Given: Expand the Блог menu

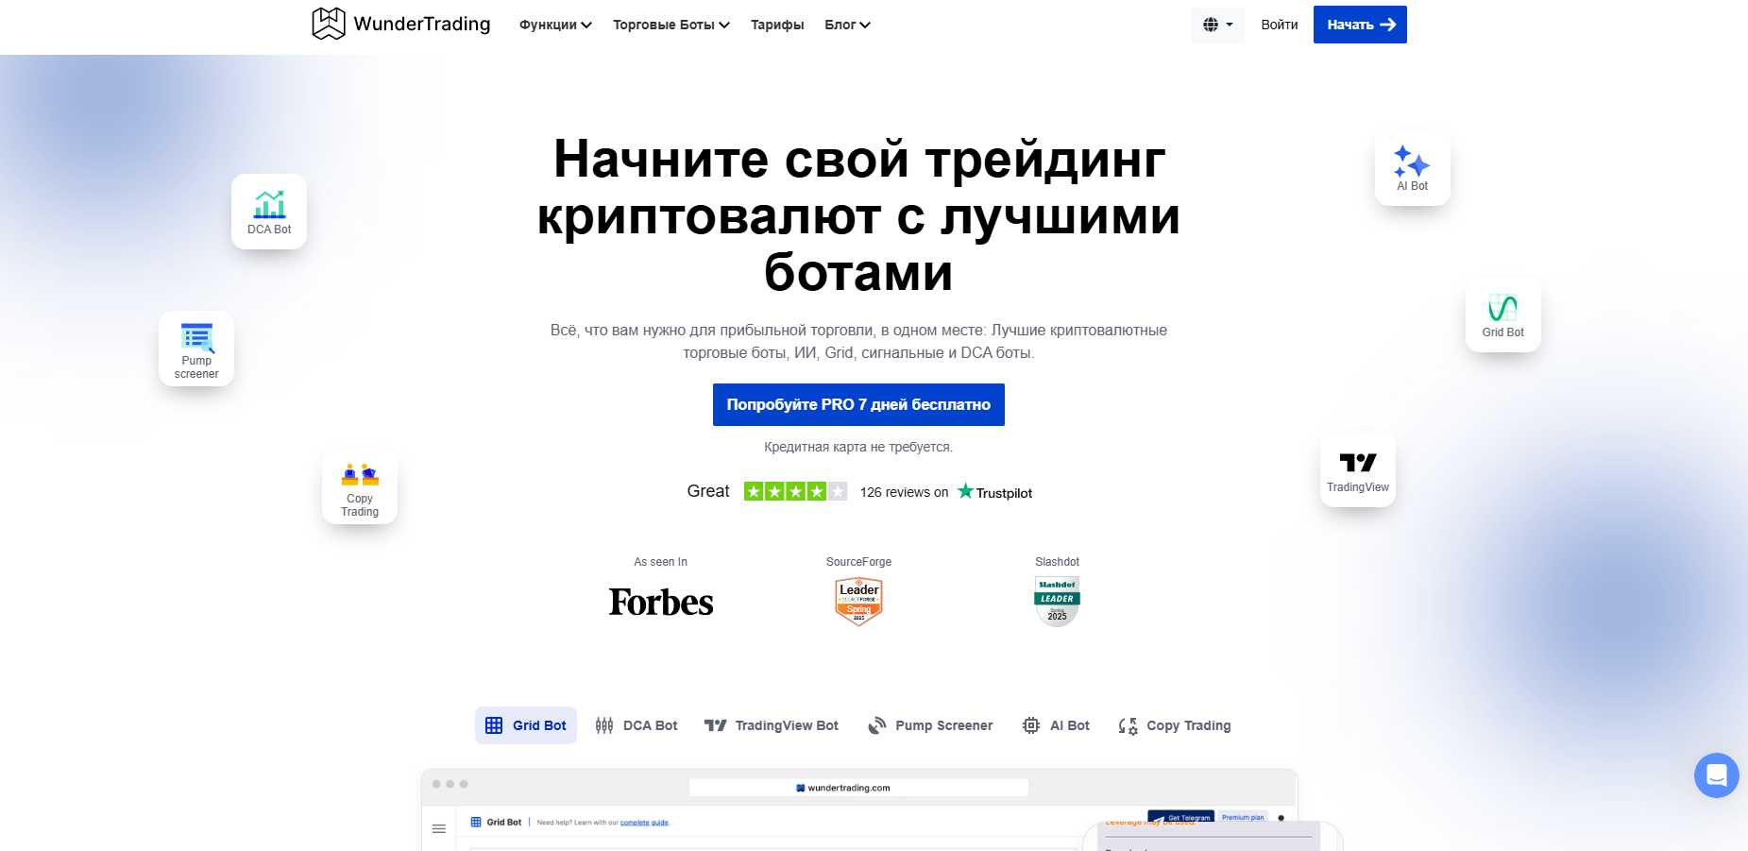Looking at the screenshot, I should point(847,25).
